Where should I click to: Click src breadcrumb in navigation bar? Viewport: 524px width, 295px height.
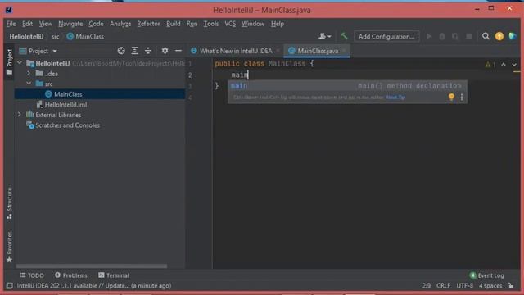pyautogui.click(x=56, y=36)
